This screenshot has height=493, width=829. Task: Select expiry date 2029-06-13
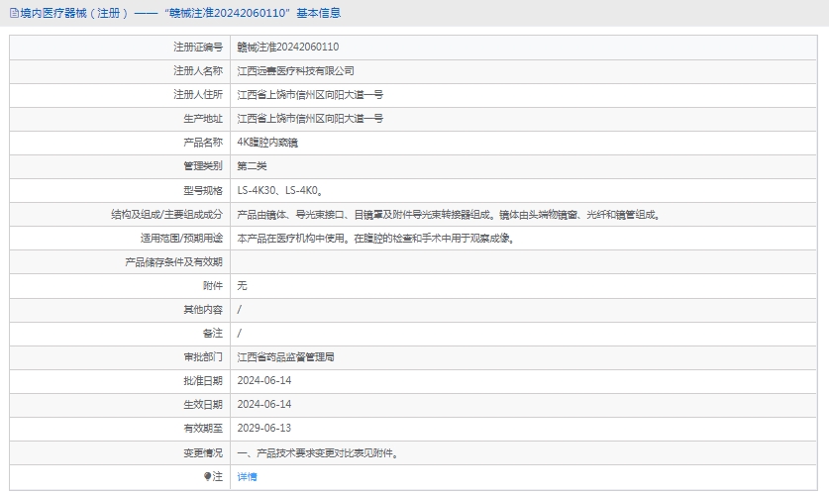pyautogui.click(x=264, y=428)
